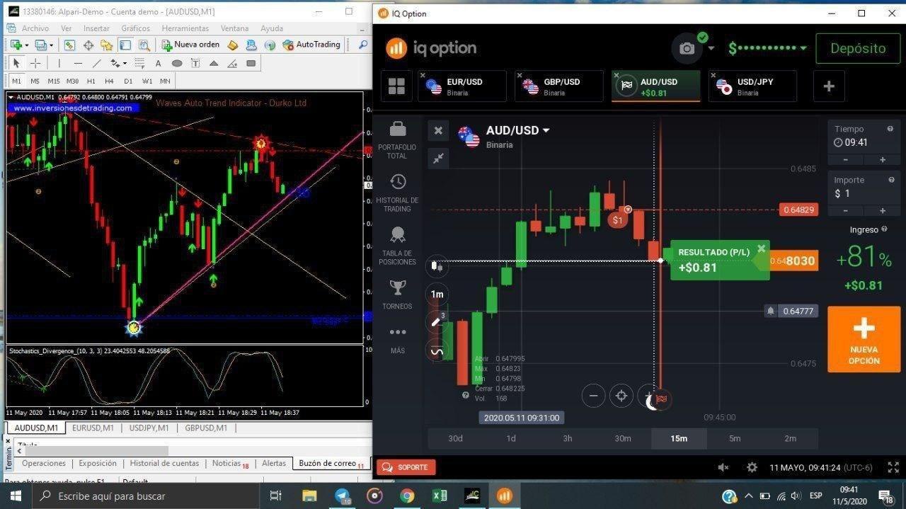Select D1 timeframe in MetaTrader
Image resolution: width=906 pixels, height=509 pixels.
(x=128, y=81)
